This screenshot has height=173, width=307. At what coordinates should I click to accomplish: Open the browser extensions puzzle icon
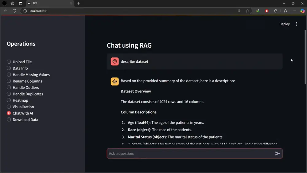click(x=276, y=11)
